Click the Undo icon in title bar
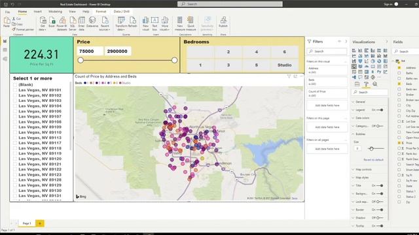 tap(12, 5)
